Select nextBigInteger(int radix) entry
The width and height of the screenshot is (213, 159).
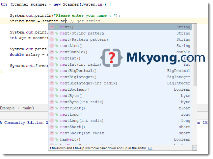(x=120, y=83)
